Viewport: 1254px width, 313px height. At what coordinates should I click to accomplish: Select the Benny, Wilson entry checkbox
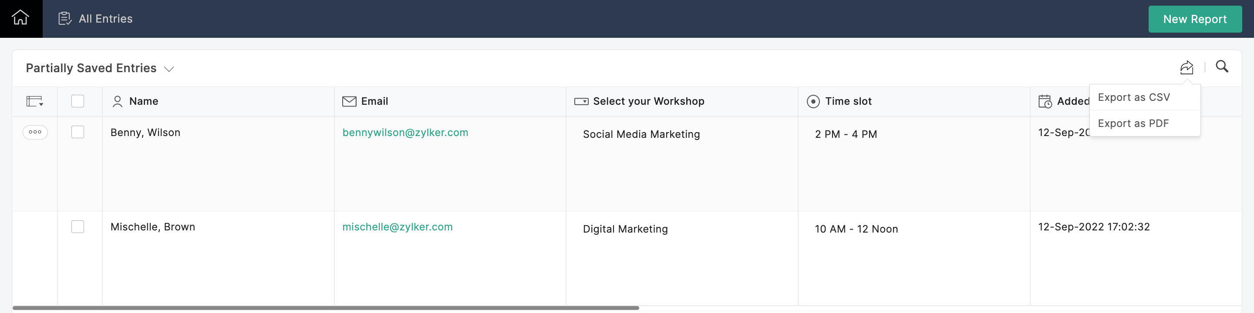click(x=78, y=132)
